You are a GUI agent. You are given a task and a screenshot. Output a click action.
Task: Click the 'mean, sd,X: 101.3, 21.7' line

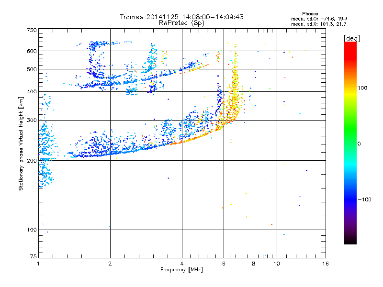point(318,24)
